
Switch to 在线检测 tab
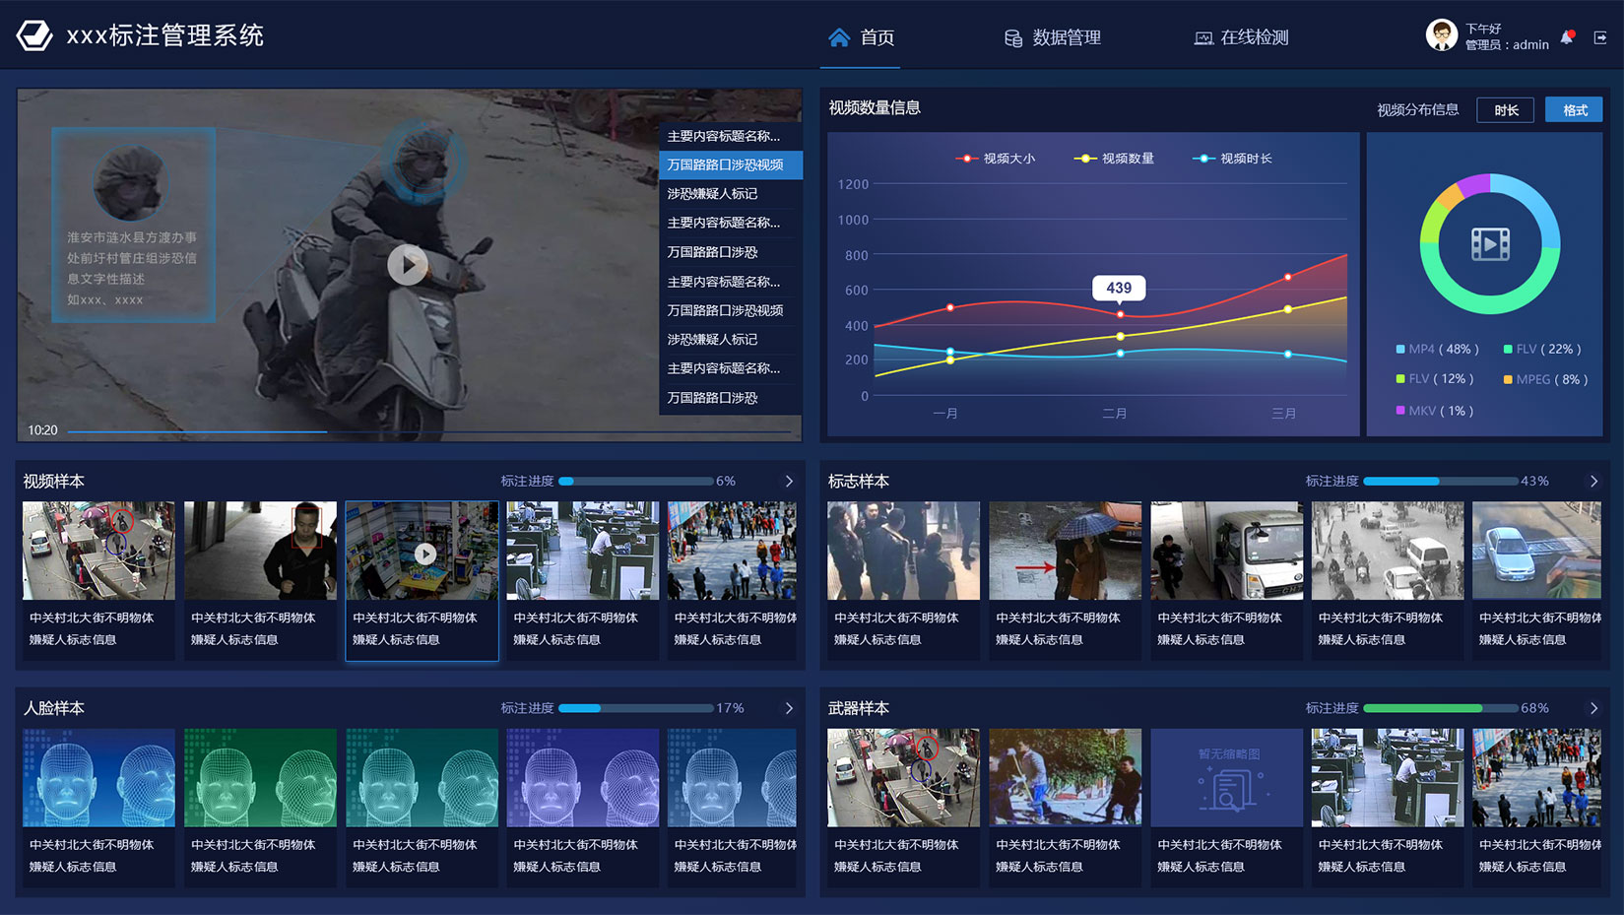(x=1241, y=37)
